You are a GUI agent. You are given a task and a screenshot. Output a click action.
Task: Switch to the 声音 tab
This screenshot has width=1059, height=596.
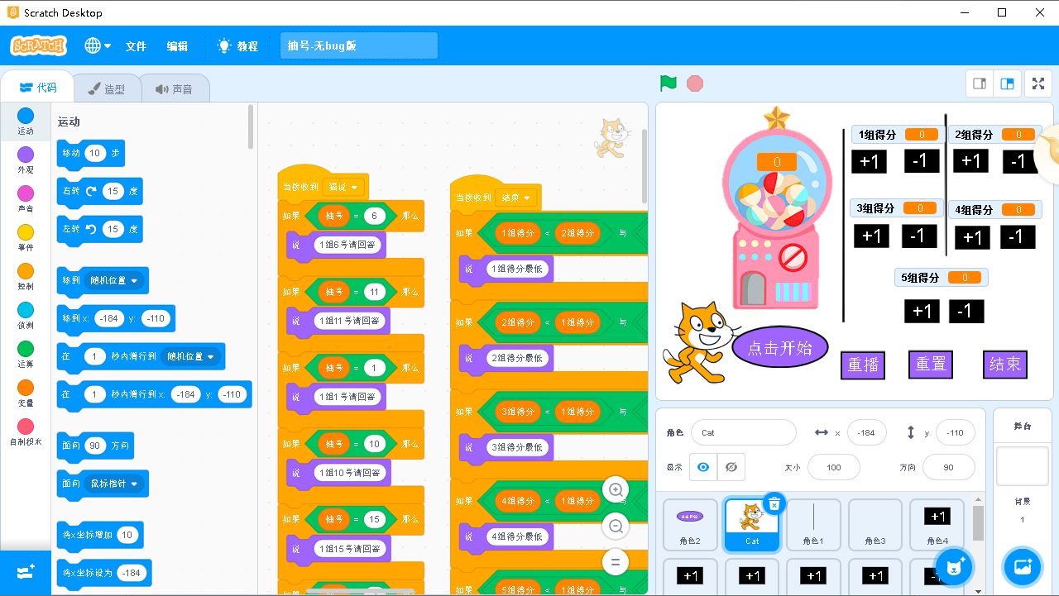174,88
